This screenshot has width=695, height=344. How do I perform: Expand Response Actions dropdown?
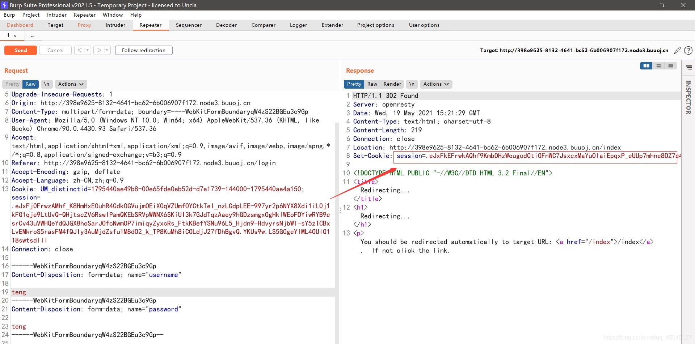click(436, 84)
